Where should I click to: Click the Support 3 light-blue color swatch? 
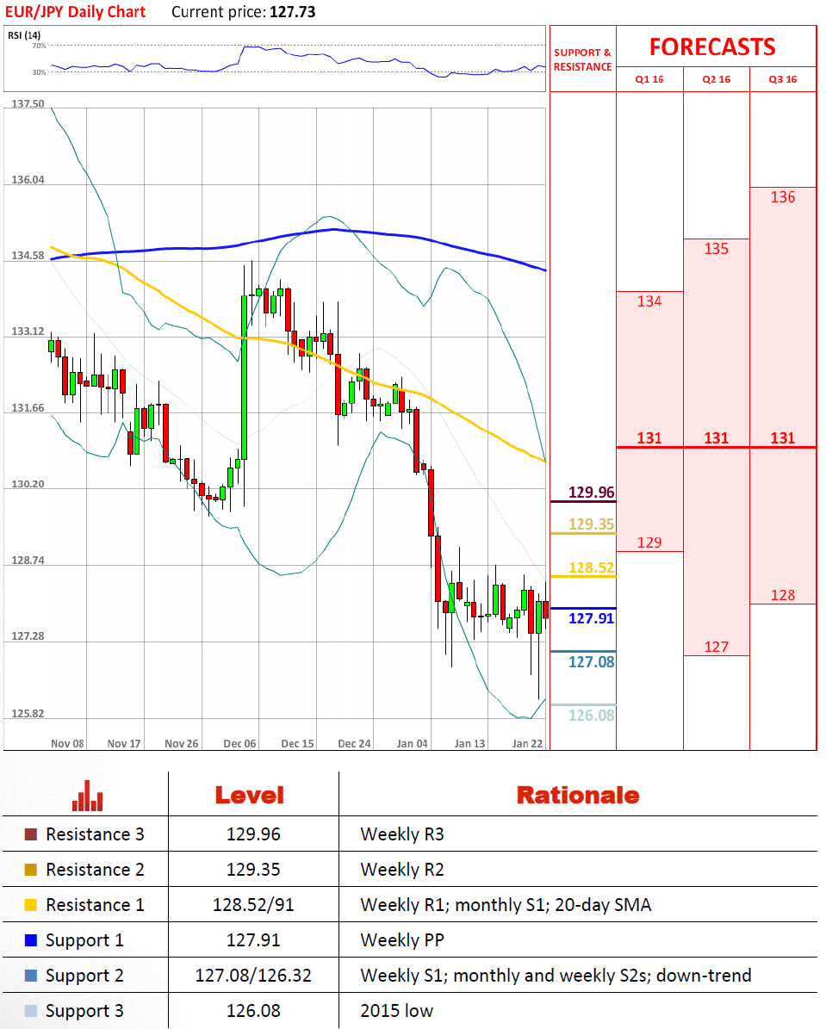[x=30, y=1011]
